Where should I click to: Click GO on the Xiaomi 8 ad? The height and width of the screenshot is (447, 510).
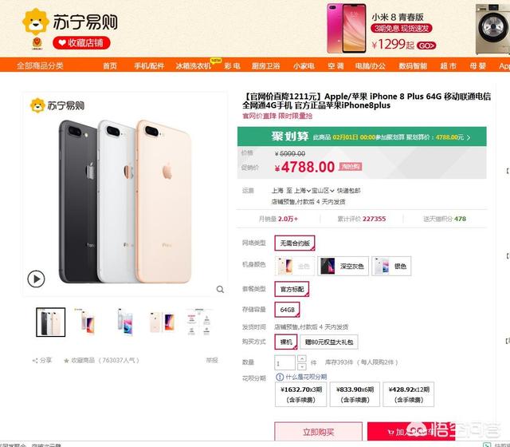(x=426, y=45)
